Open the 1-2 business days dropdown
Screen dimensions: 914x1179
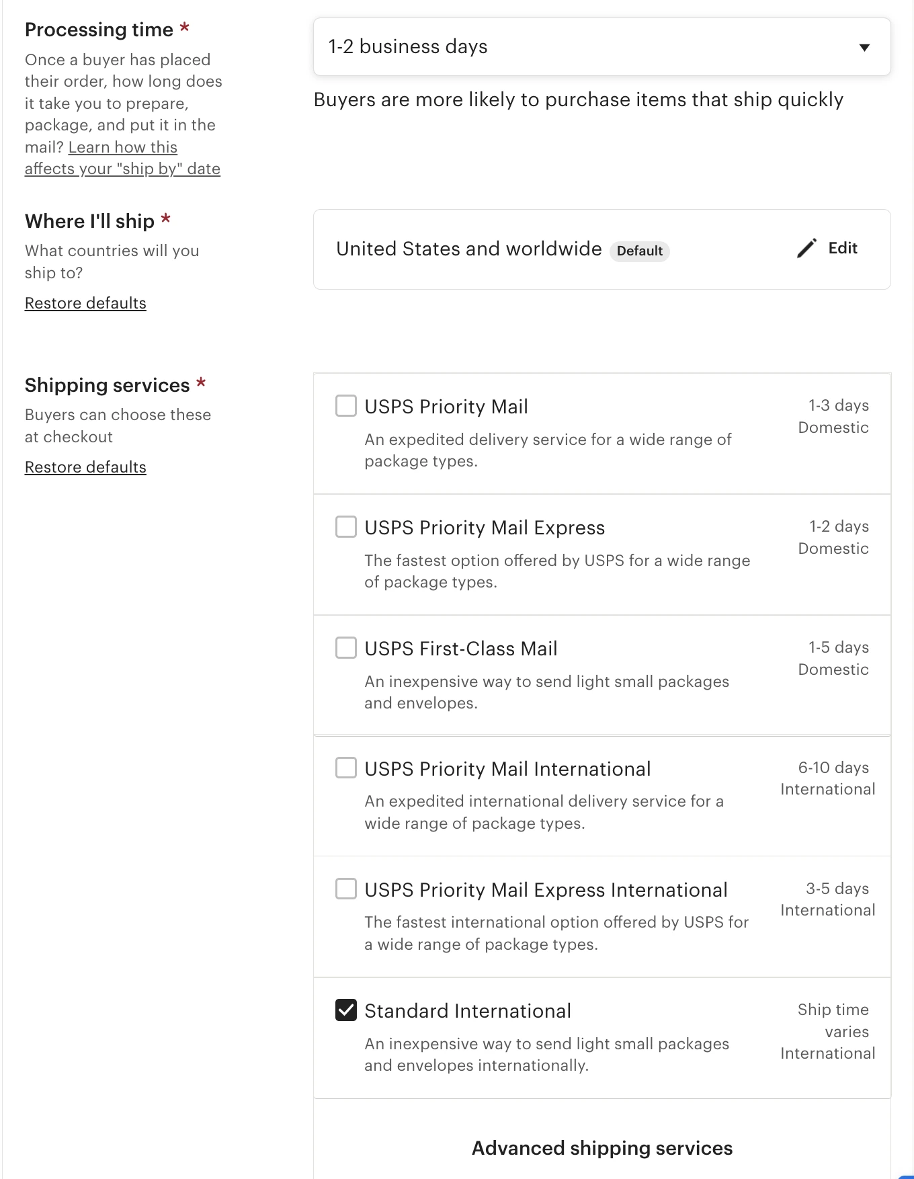601,47
